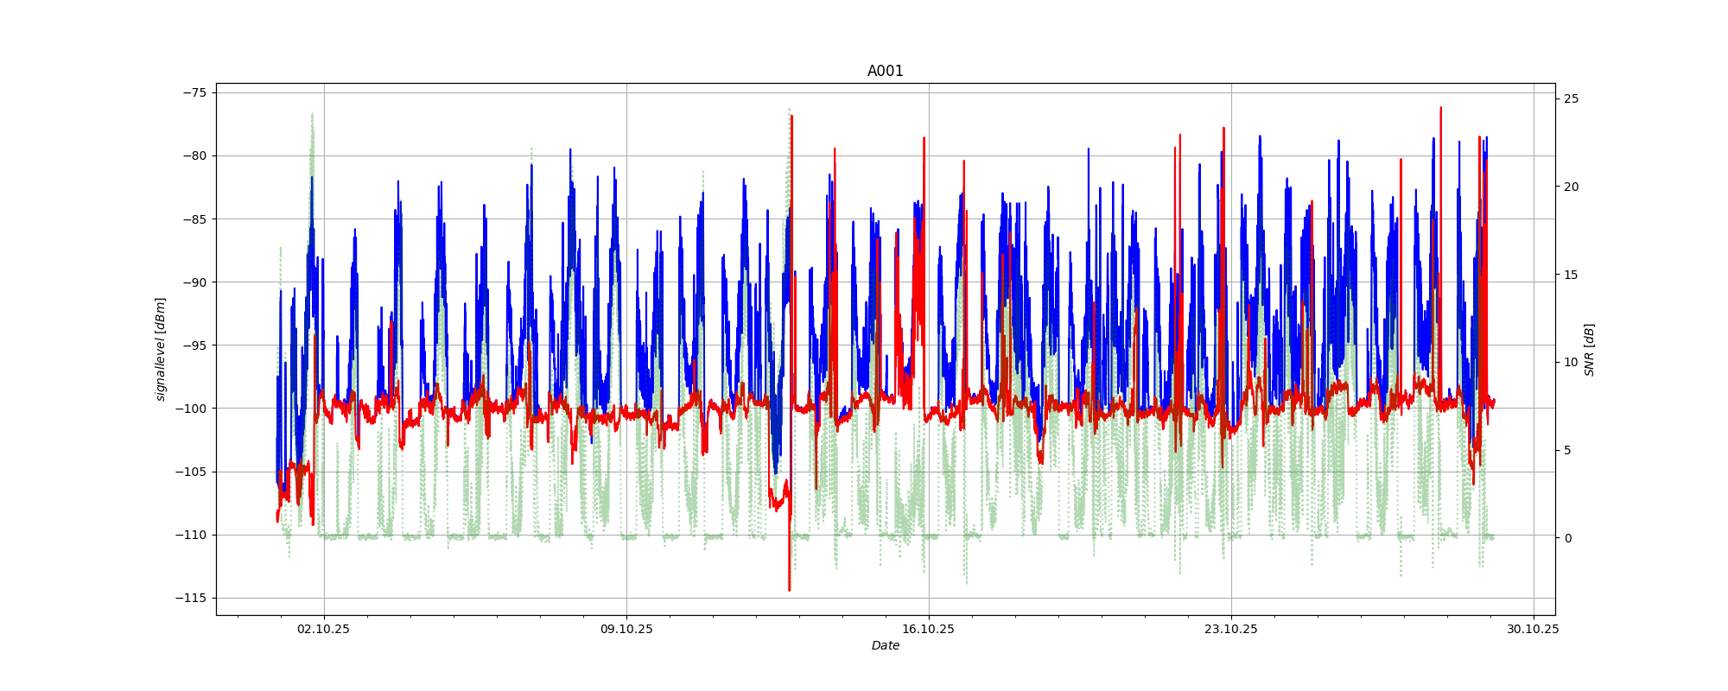
Task: Click the −105 signal level tick label
Action: (x=192, y=472)
